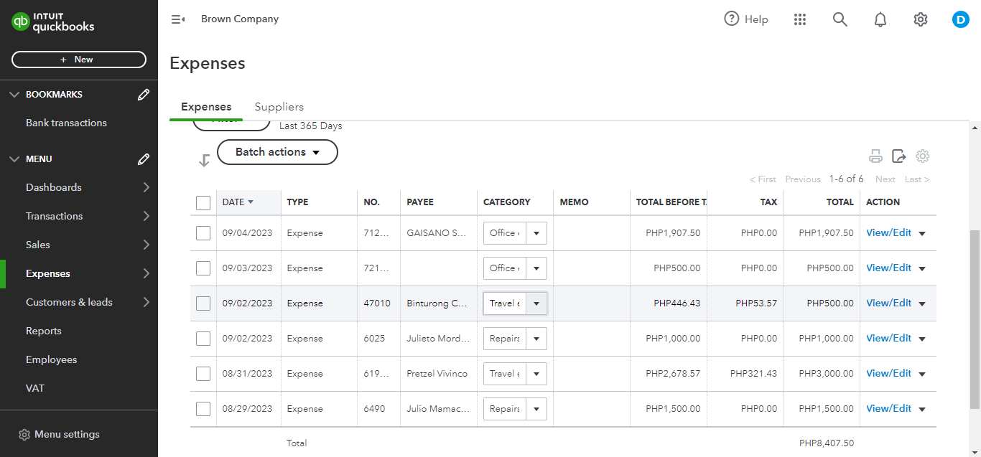
Task: Click the New button in sidebar
Action: tap(79, 60)
